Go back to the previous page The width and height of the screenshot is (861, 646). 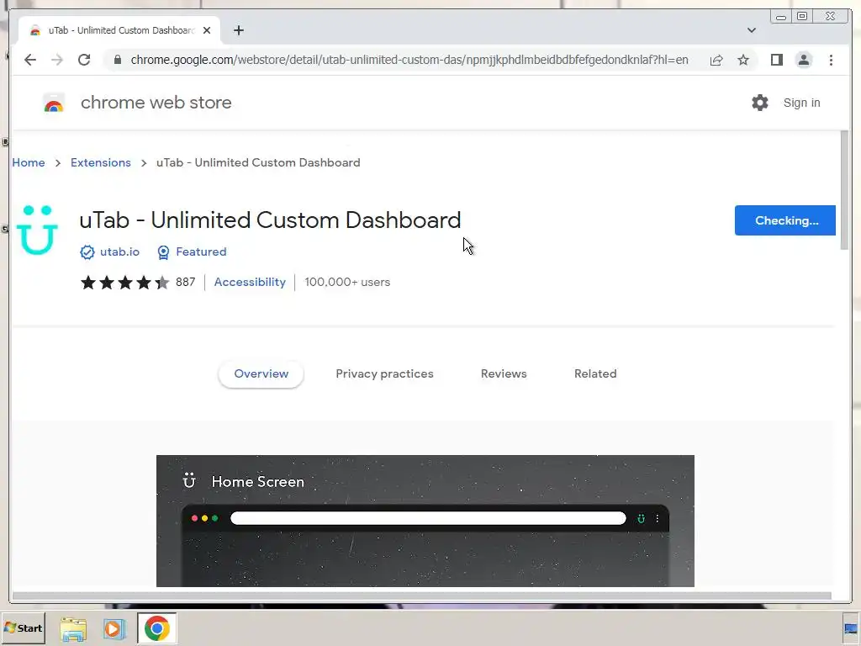point(30,60)
